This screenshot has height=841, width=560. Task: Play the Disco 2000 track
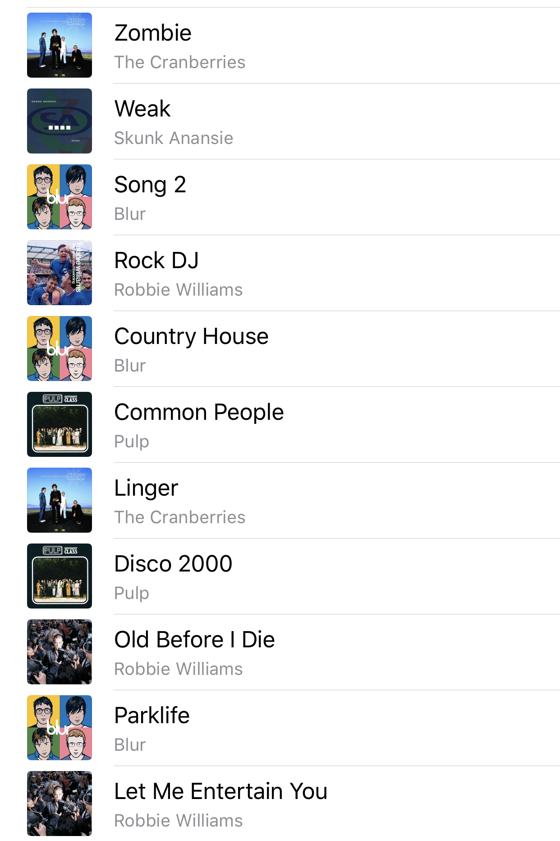[x=173, y=564]
